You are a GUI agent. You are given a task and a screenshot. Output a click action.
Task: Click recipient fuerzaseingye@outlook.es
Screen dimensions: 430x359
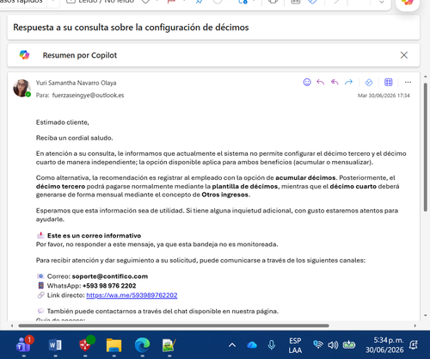pos(88,96)
